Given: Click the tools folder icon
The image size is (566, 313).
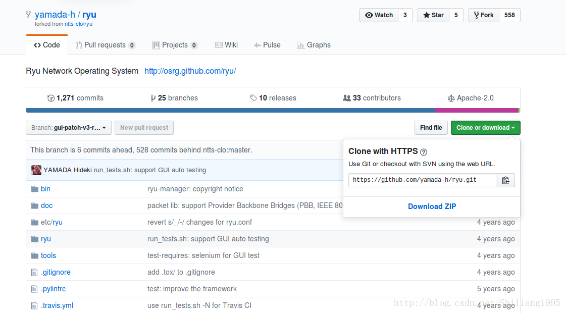Looking at the screenshot, I should pos(35,255).
